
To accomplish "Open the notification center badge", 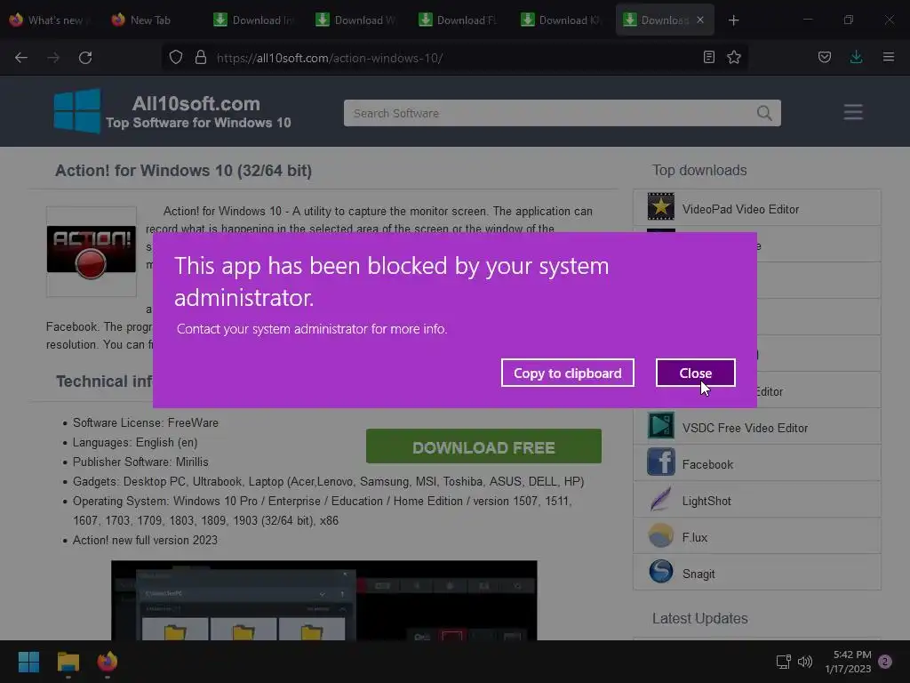I will click(885, 662).
